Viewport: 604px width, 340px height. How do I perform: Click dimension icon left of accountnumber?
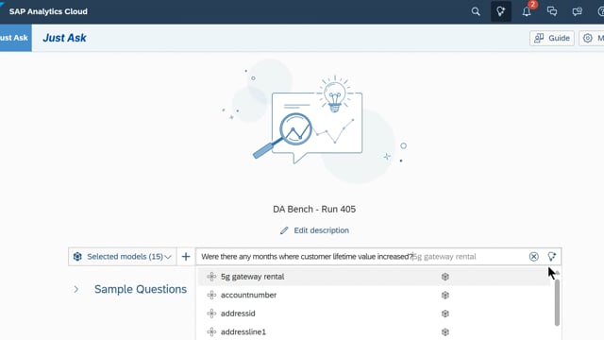coord(211,296)
